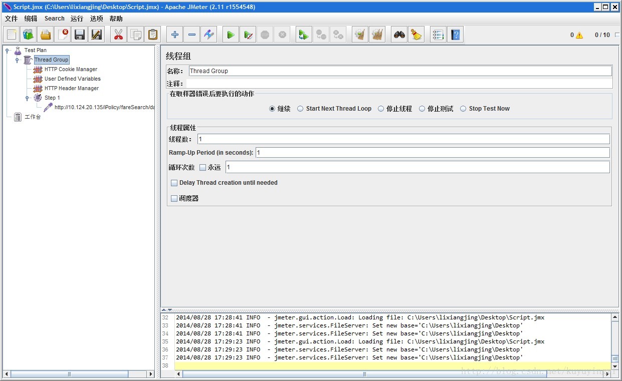Screen dimensions: 622x381
Task: Click the 线程数 thread count field
Action: (403, 139)
